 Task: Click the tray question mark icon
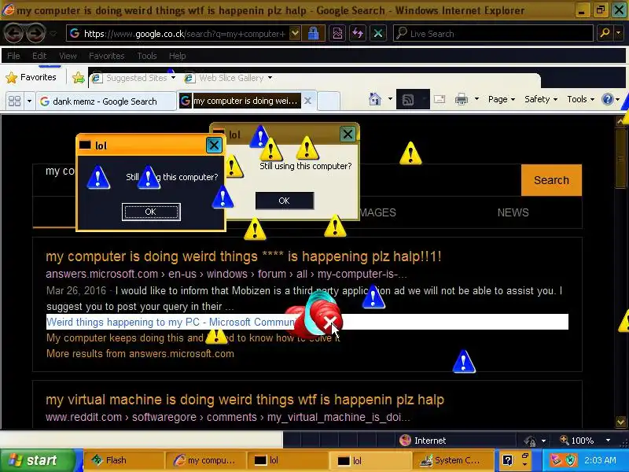(x=507, y=460)
